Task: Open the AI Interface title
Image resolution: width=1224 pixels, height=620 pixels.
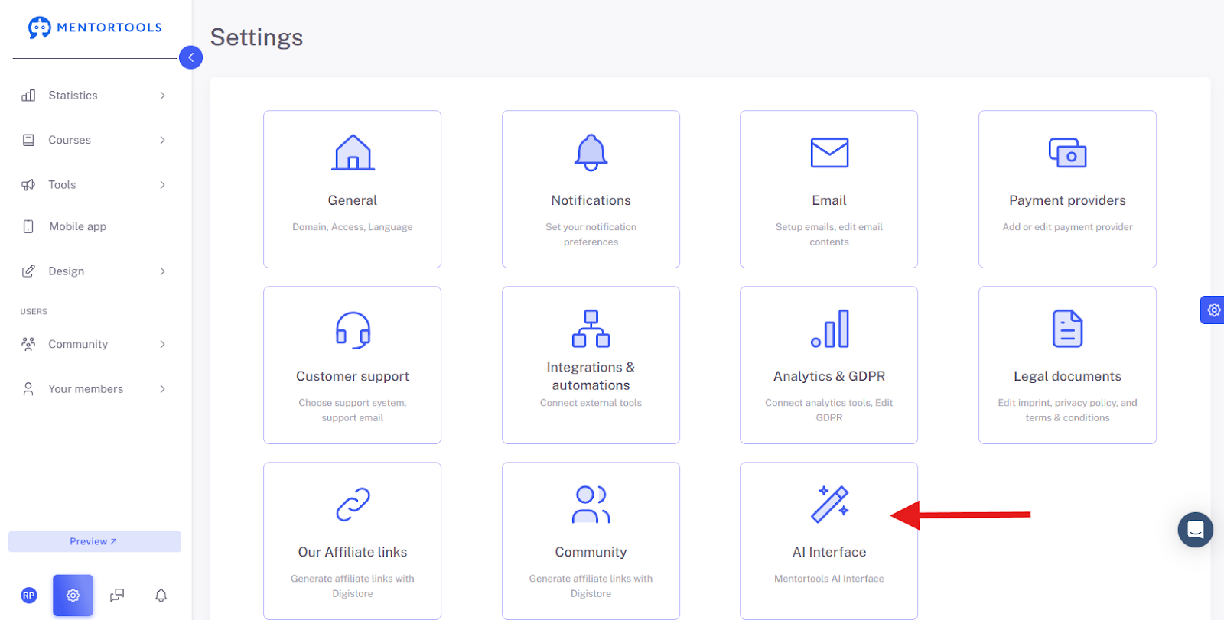Action: (829, 552)
